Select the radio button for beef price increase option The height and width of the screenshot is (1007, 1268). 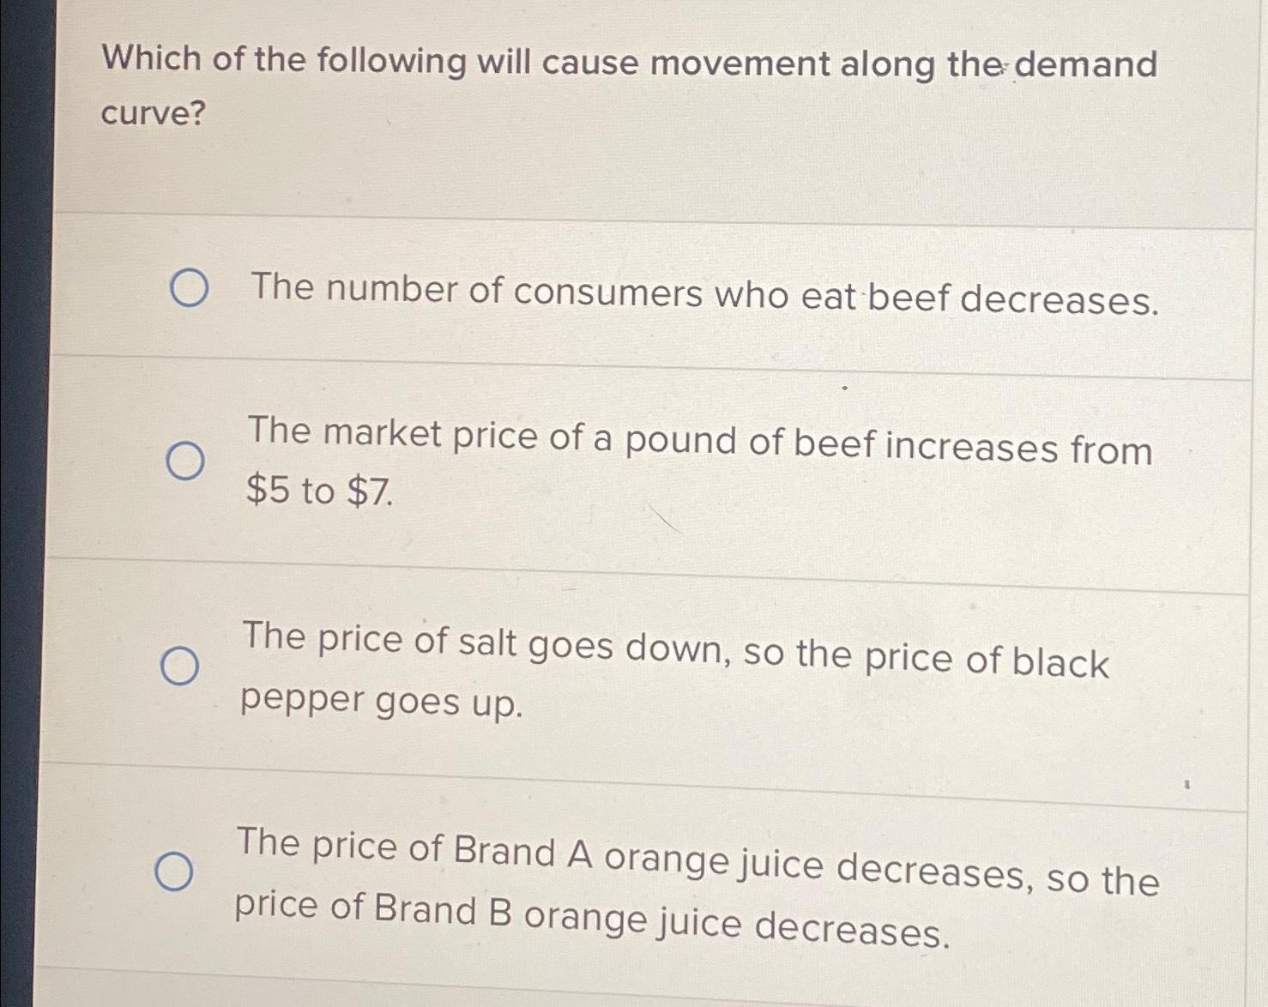pyautogui.click(x=184, y=461)
